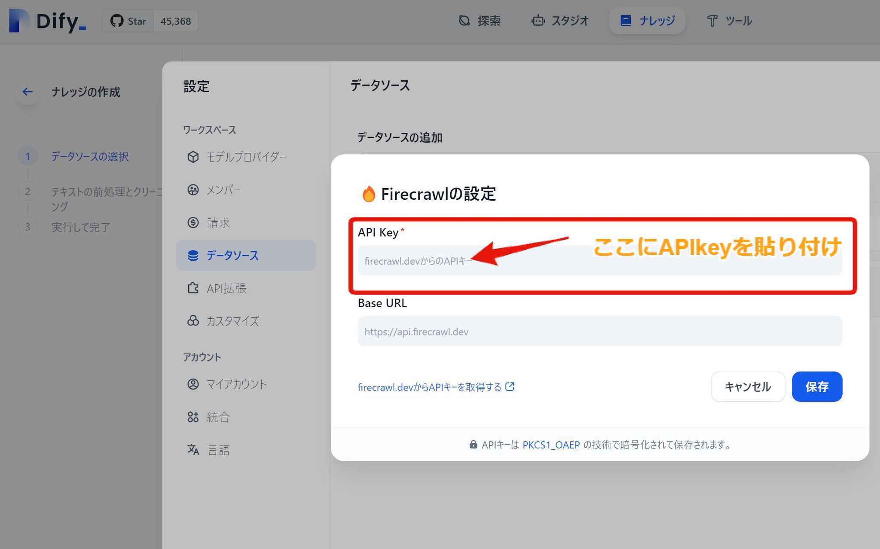The image size is (880, 549).
Task: Click the back arrow beside ナレッジの作成
Action: (28, 91)
